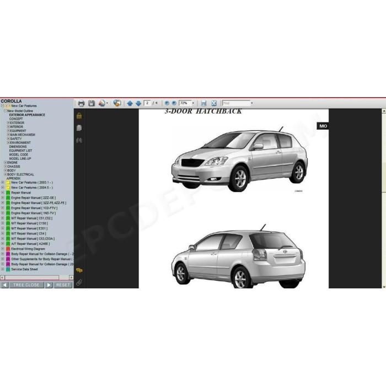Click magenta icon beside Other Supplements for Body Repair
The height and width of the screenshot is (386, 386).
[8, 259]
